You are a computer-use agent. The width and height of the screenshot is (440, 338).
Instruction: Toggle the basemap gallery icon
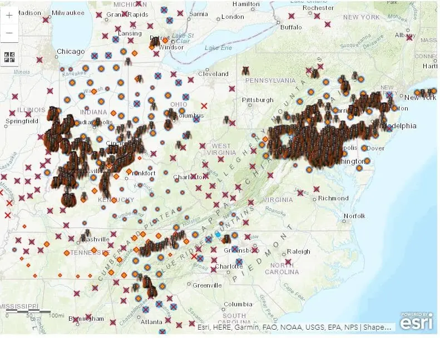tap(9, 56)
